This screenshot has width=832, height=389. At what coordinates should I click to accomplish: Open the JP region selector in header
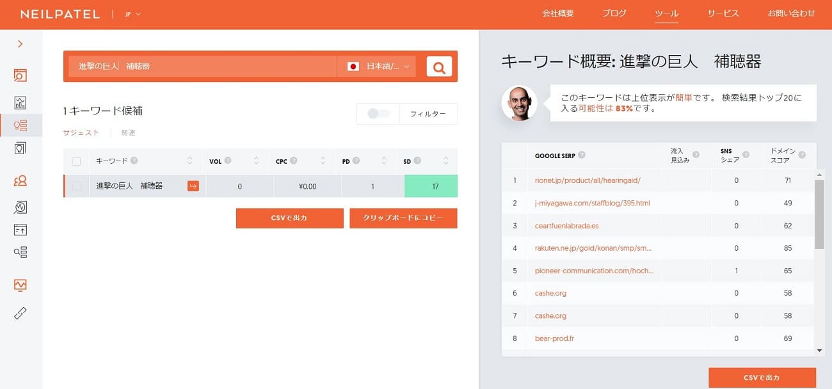(x=133, y=14)
